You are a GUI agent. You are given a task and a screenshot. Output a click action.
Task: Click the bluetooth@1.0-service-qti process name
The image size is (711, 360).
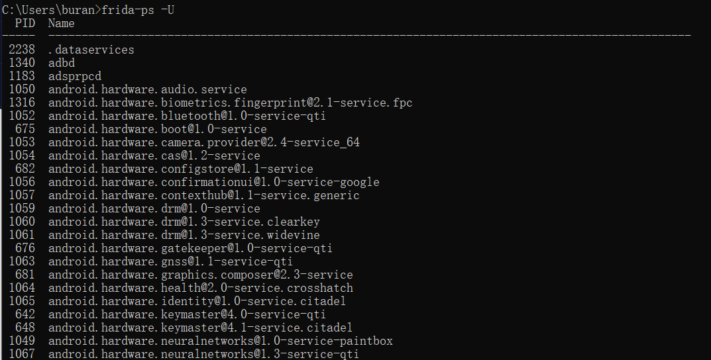(x=187, y=116)
